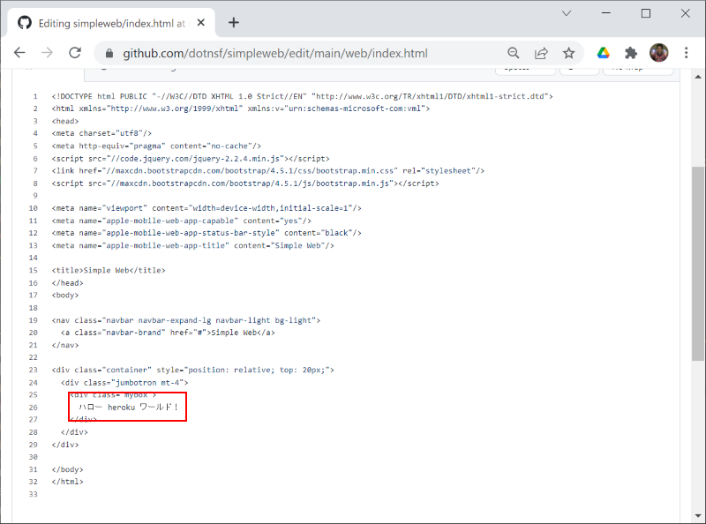The width and height of the screenshot is (706, 524).
Task: Click the lock icon in address bar
Action: (x=109, y=54)
